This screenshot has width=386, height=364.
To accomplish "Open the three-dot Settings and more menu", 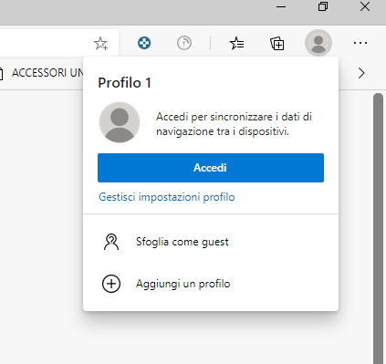I will tap(360, 43).
